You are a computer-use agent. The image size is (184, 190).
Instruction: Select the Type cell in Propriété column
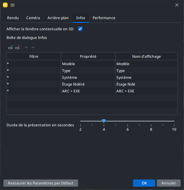88,70
